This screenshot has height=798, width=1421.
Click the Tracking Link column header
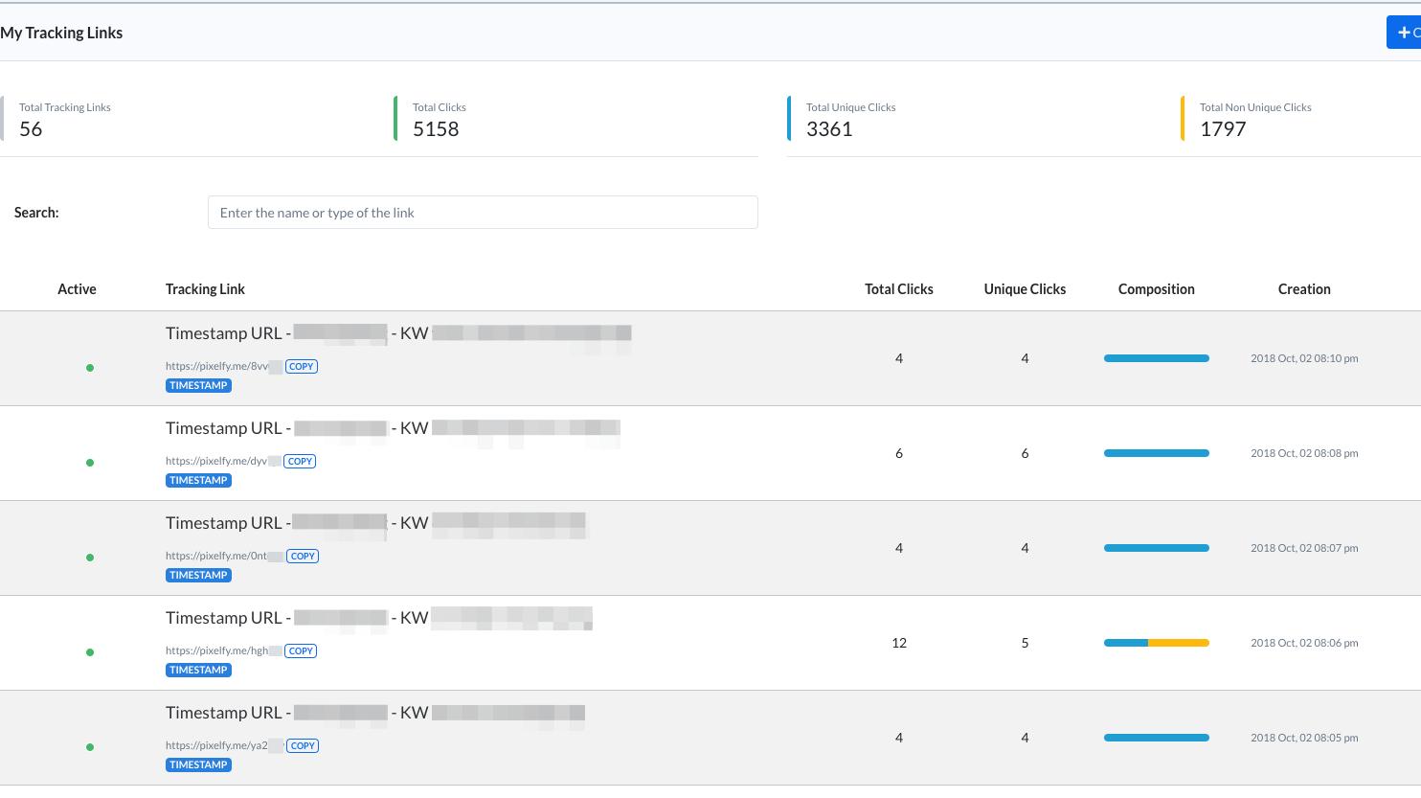[x=205, y=289]
